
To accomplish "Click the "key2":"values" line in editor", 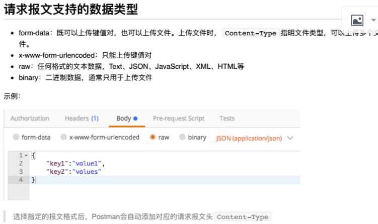I will click(x=74, y=172).
